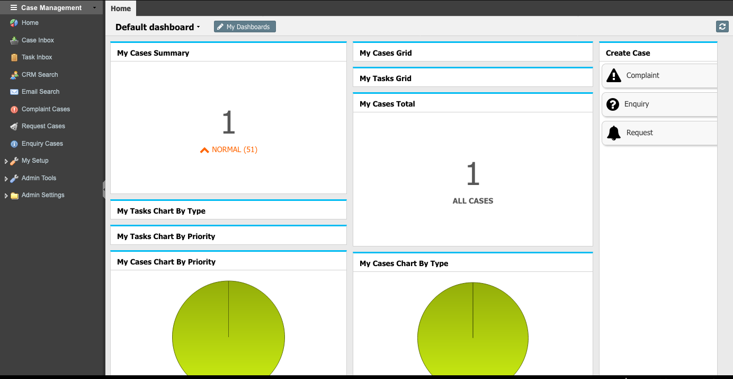The image size is (733, 379).
Task: Click the count number in My Cases Total
Action: click(x=473, y=174)
